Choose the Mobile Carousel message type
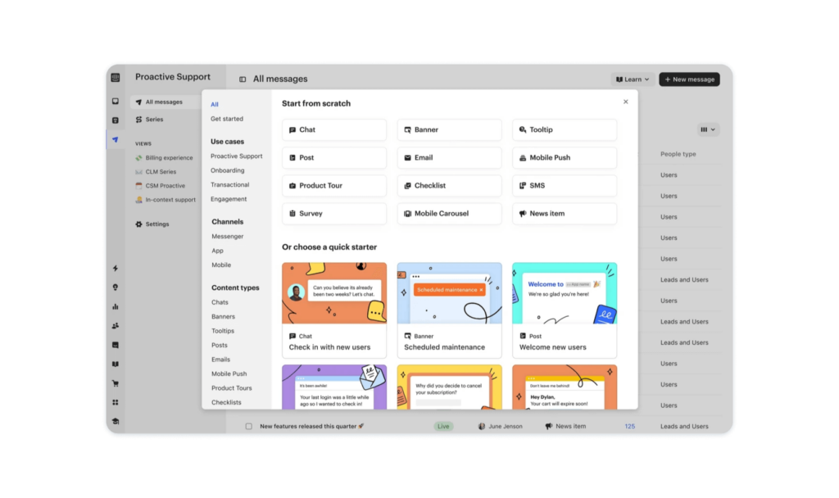 click(449, 214)
